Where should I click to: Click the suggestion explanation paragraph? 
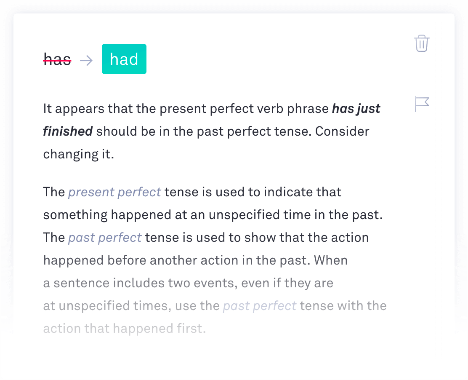210,131
